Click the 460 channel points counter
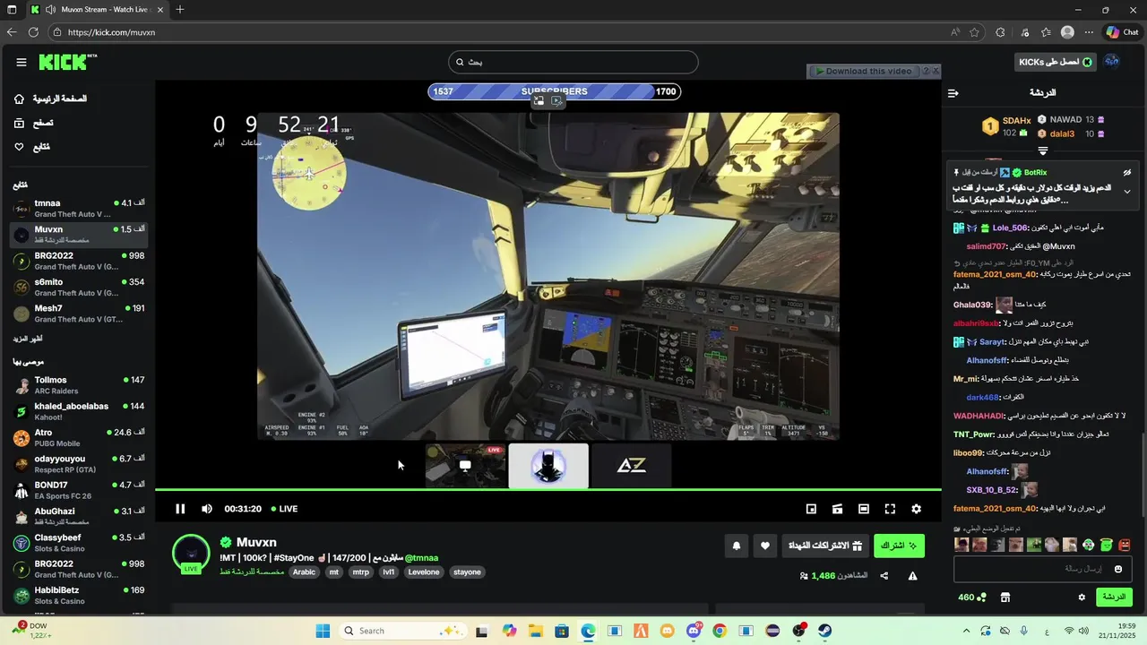1147x645 pixels. tap(971, 598)
